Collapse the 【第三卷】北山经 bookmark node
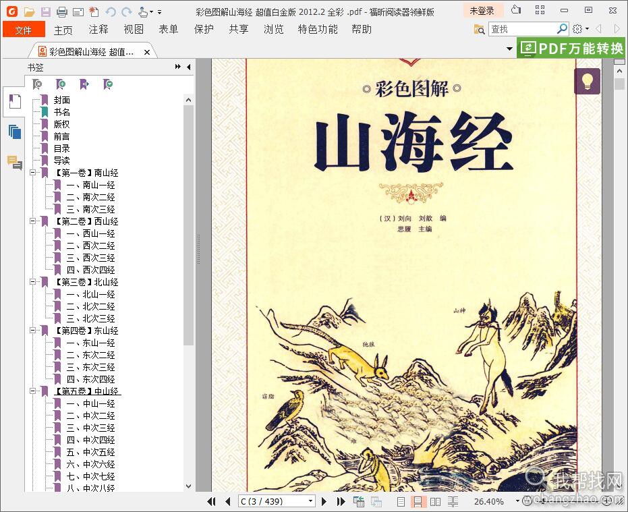The height and width of the screenshot is (512, 628). tap(33, 282)
